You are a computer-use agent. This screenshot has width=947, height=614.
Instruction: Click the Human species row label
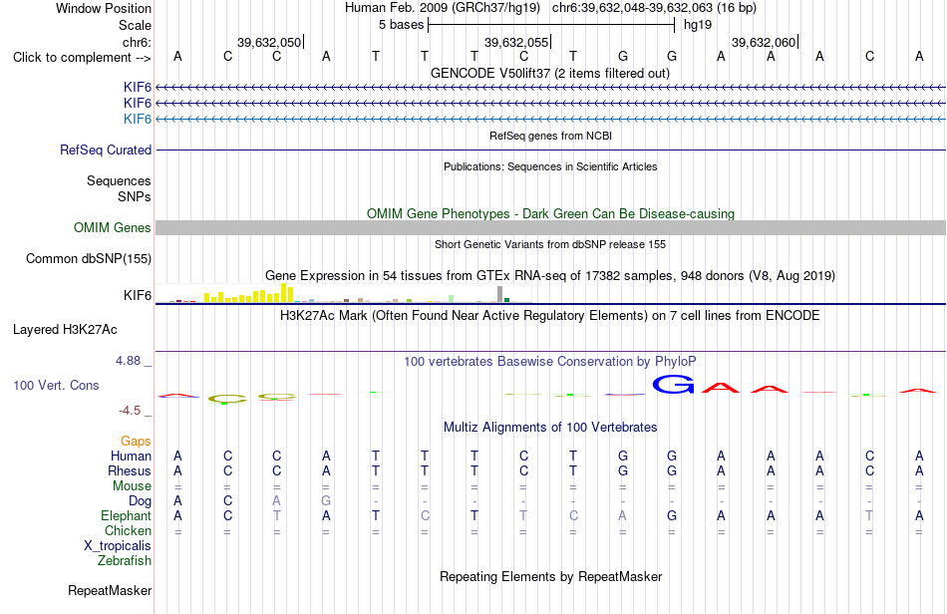tap(131, 456)
